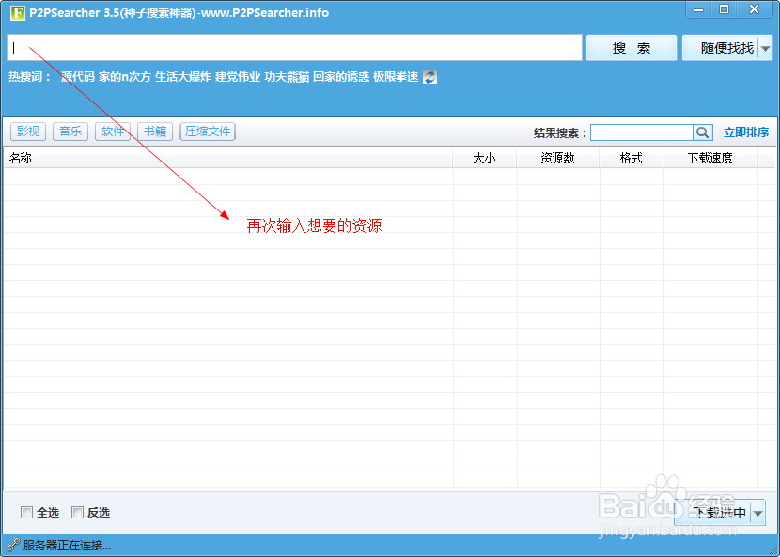This screenshot has width=780, height=557.
Task: Close the P2PSearcher window
Action: (x=754, y=9)
